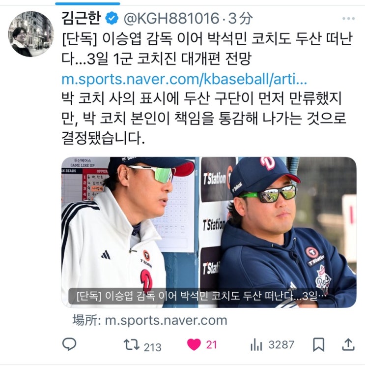Click the 3分 timestamp
This screenshot has height=366, width=365.
pos(241,18)
